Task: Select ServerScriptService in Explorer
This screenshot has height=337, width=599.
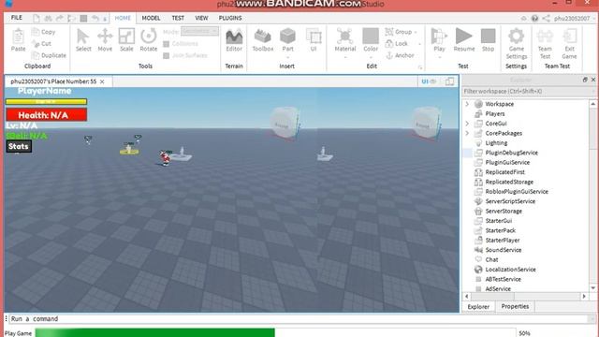Action: (x=510, y=201)
